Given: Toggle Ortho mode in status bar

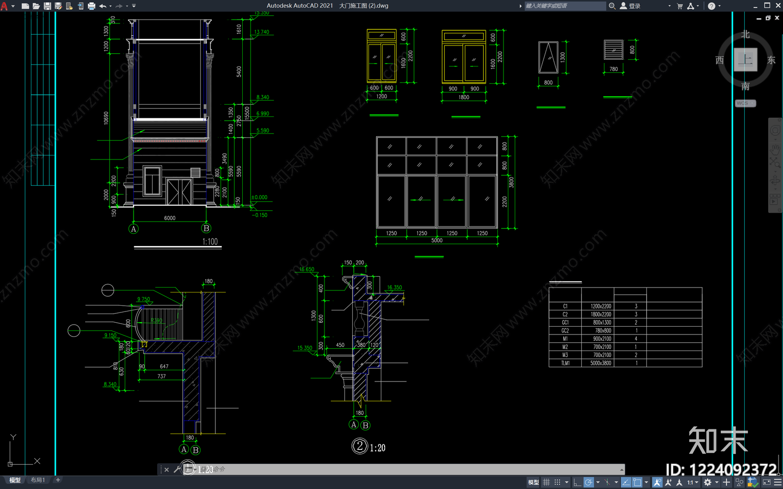Looking at the screenshot, I should tap(577, 482).
